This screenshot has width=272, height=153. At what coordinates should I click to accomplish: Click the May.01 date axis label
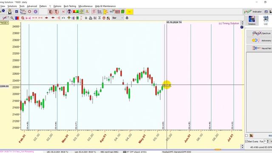(x=143, y=139)
